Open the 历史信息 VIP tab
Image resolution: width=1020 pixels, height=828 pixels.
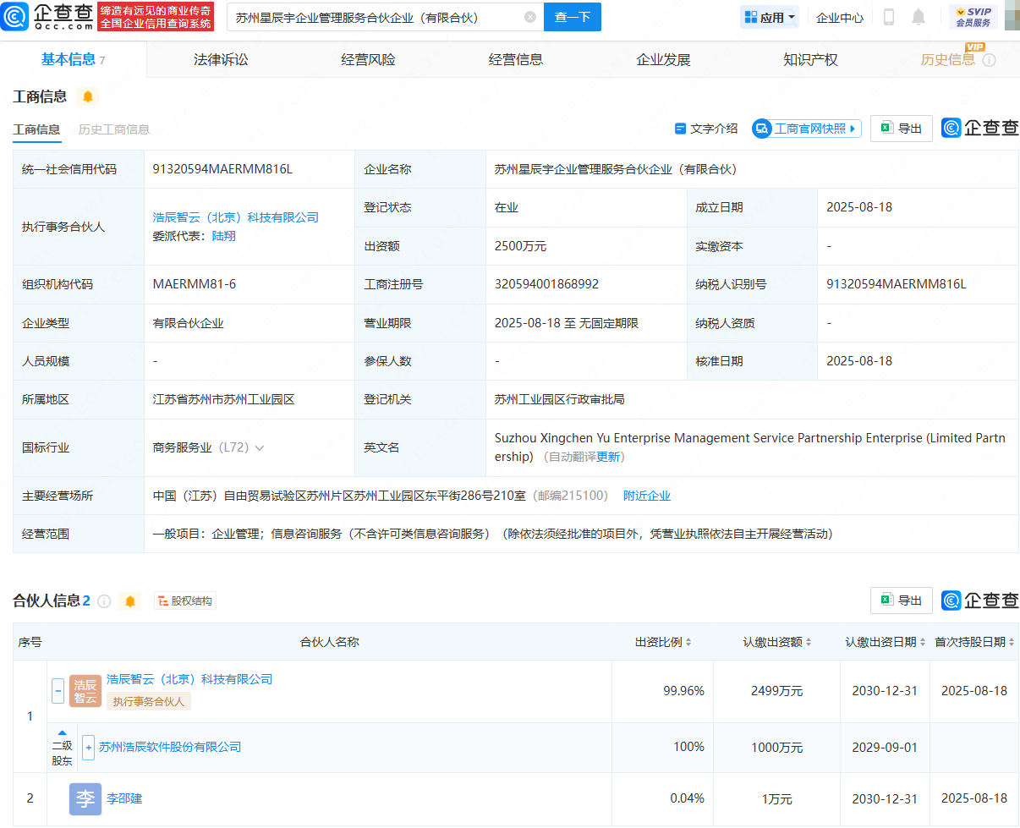(x=948, y=59)
